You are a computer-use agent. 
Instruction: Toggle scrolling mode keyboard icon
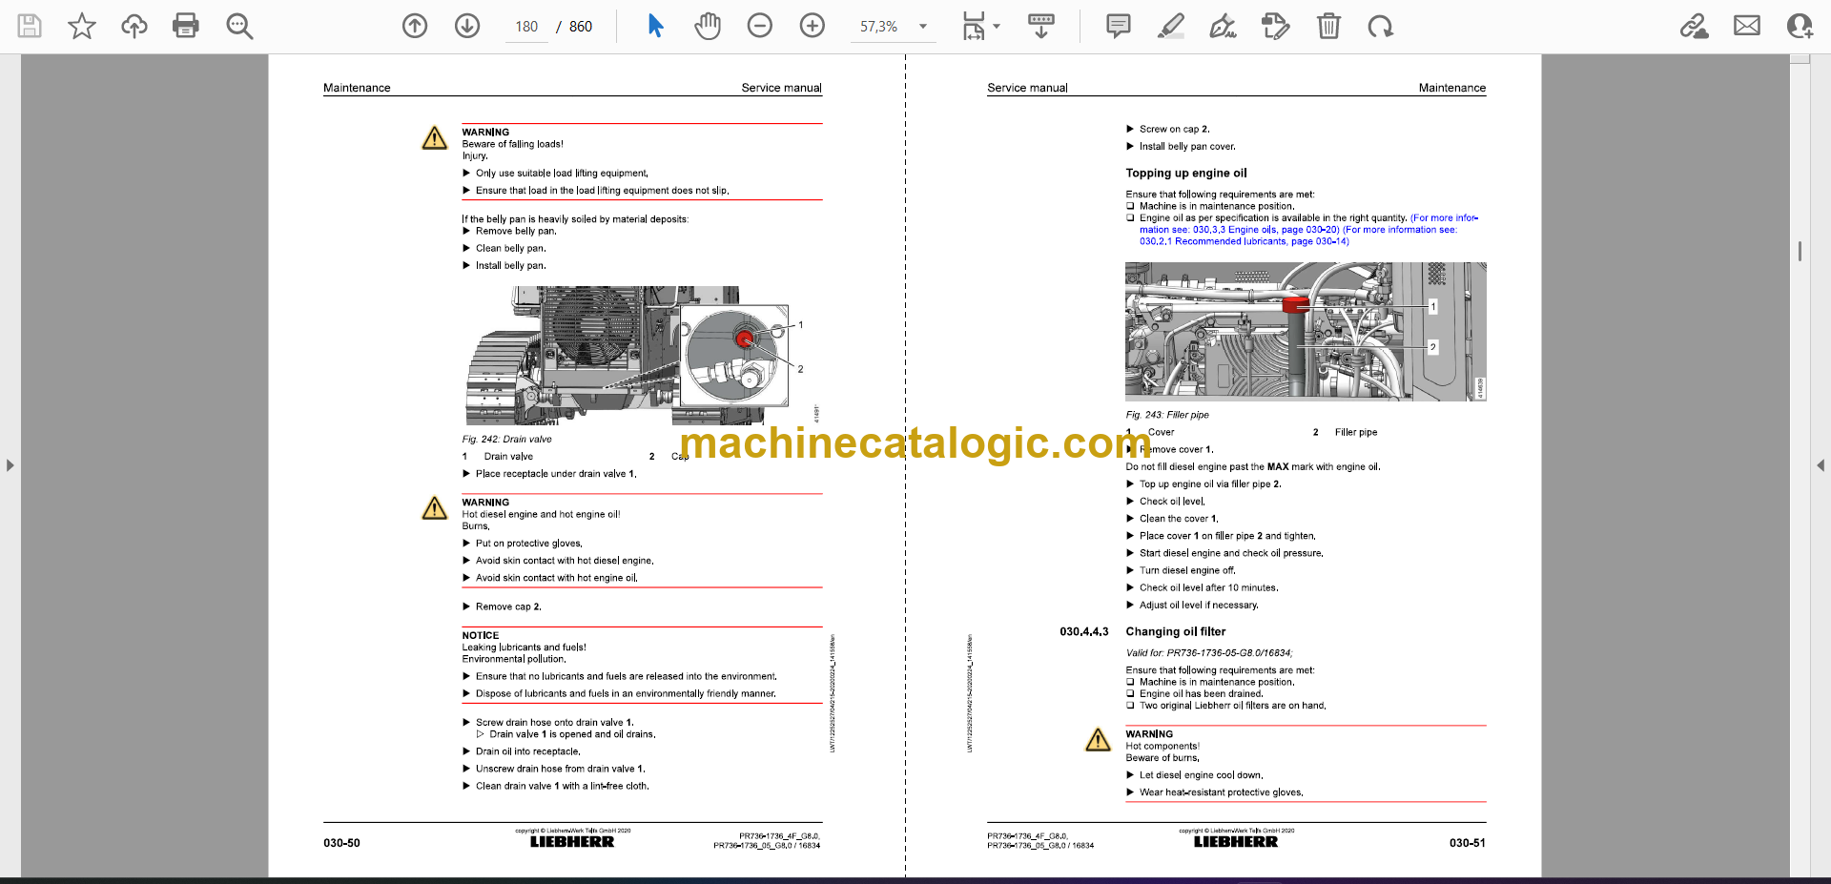click(x=1041, y=26)
